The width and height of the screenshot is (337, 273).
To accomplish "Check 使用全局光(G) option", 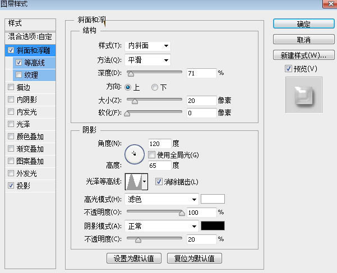I will (151, 154).
